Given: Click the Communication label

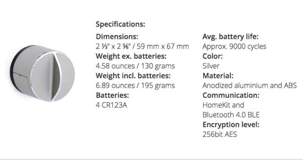Looking at the screenshot, I should point(231,95).
